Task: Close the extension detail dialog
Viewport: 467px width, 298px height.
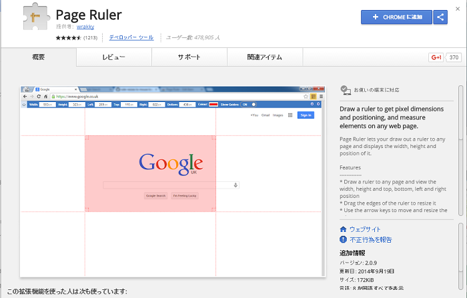Action: click(458, 9)
